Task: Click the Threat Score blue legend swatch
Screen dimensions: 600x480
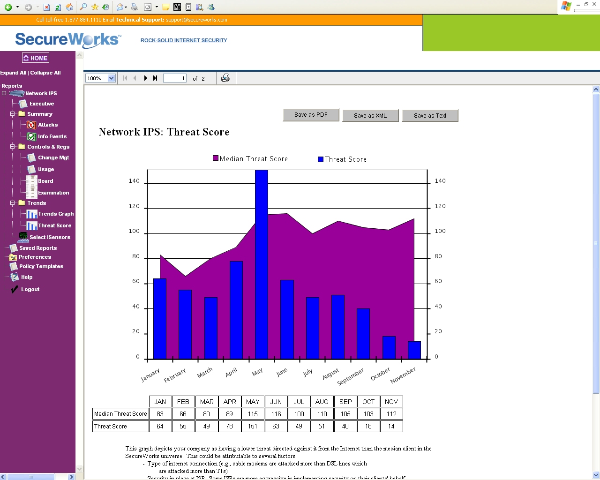Action: [x=321, y=159]
